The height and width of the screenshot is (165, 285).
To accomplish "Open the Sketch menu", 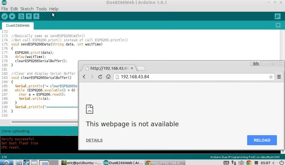I will 27,9.
